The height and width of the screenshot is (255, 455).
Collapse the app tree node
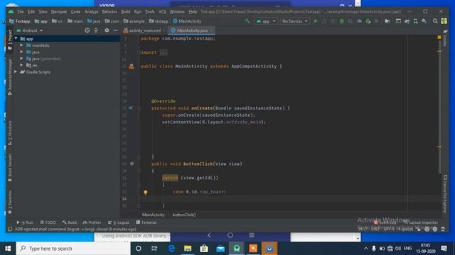[16, 38]
